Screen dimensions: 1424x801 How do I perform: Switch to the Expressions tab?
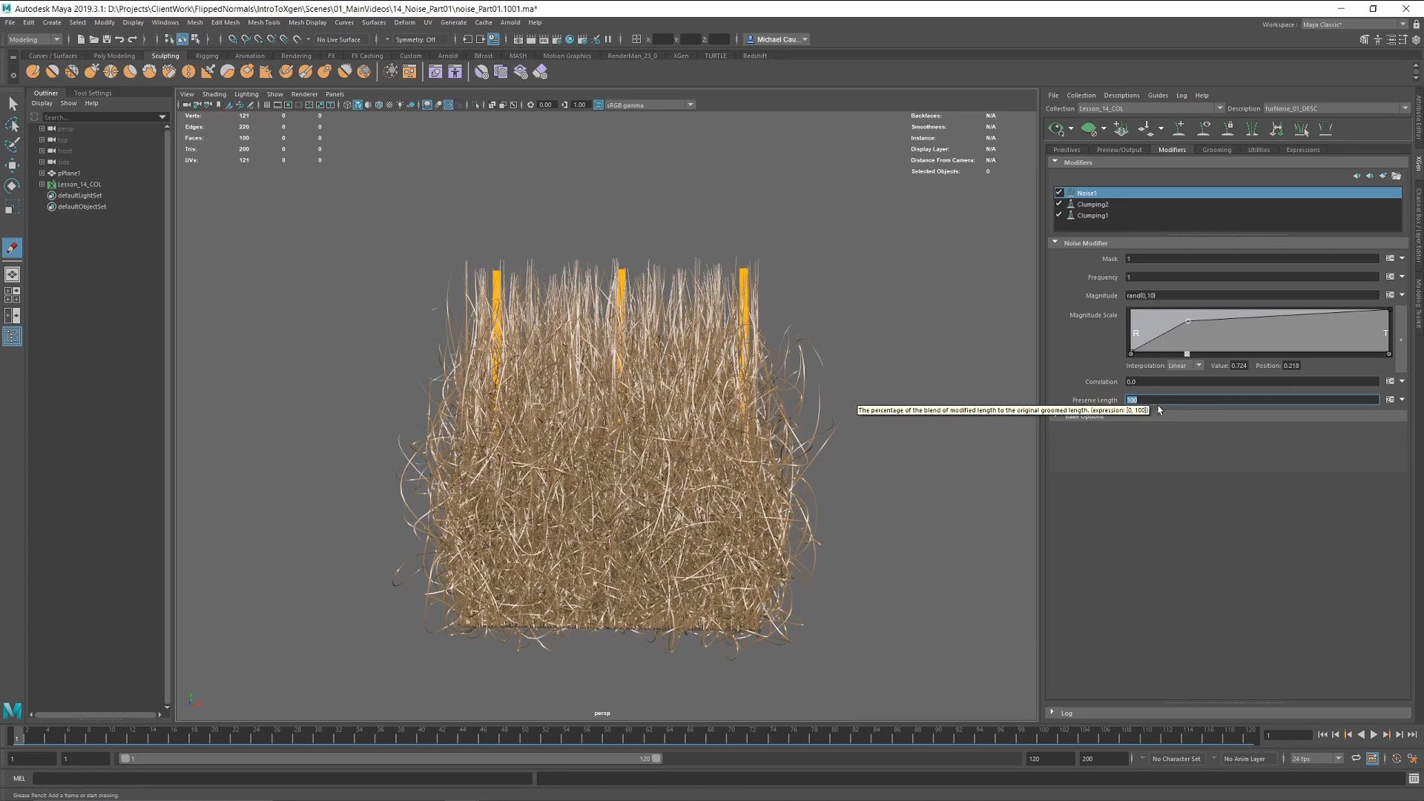coord(1302,150)
